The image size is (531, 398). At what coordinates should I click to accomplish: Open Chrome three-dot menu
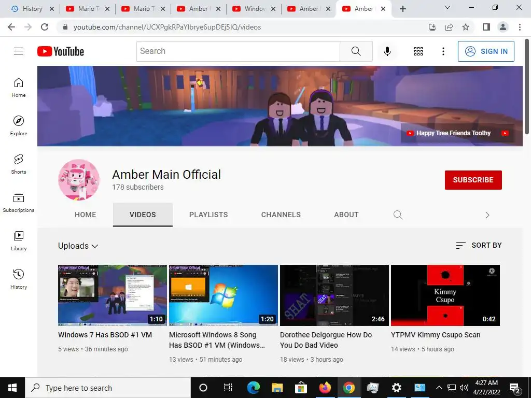point(520,27)
